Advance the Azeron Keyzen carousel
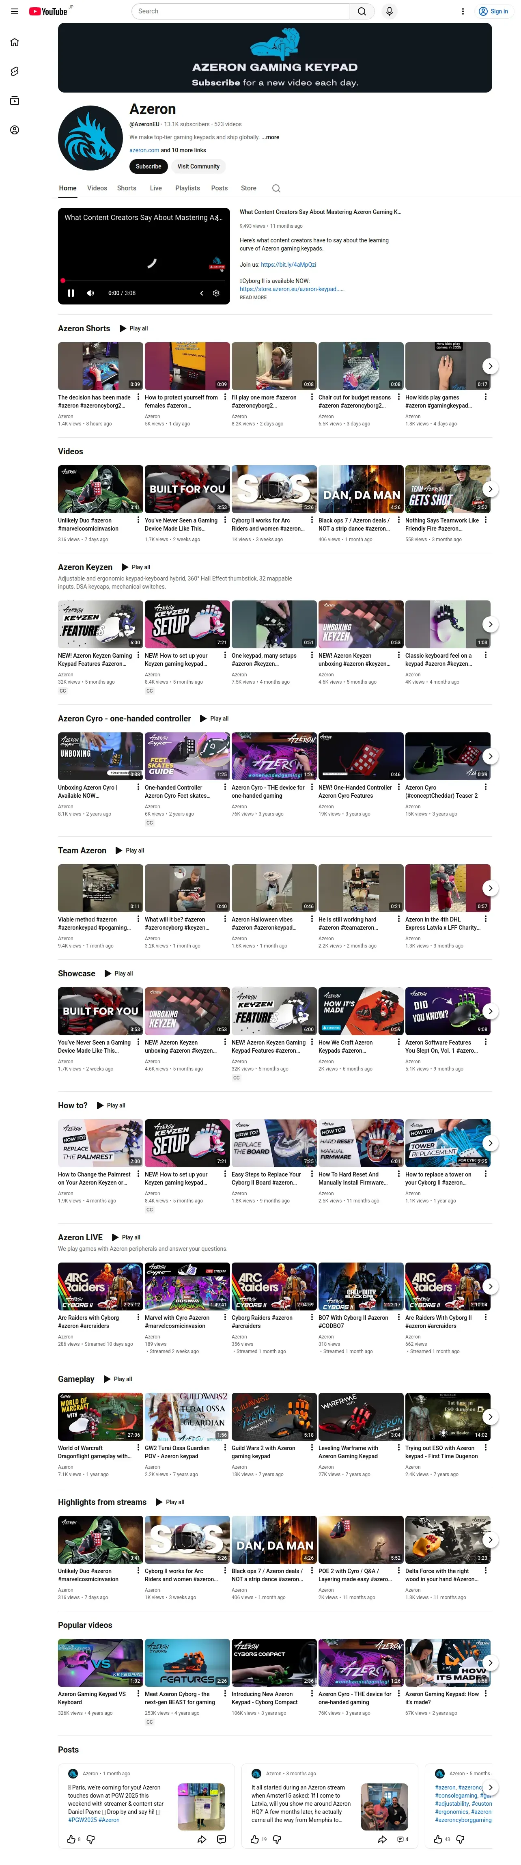This screenshot has height=1865, width=521. [491, 624]
